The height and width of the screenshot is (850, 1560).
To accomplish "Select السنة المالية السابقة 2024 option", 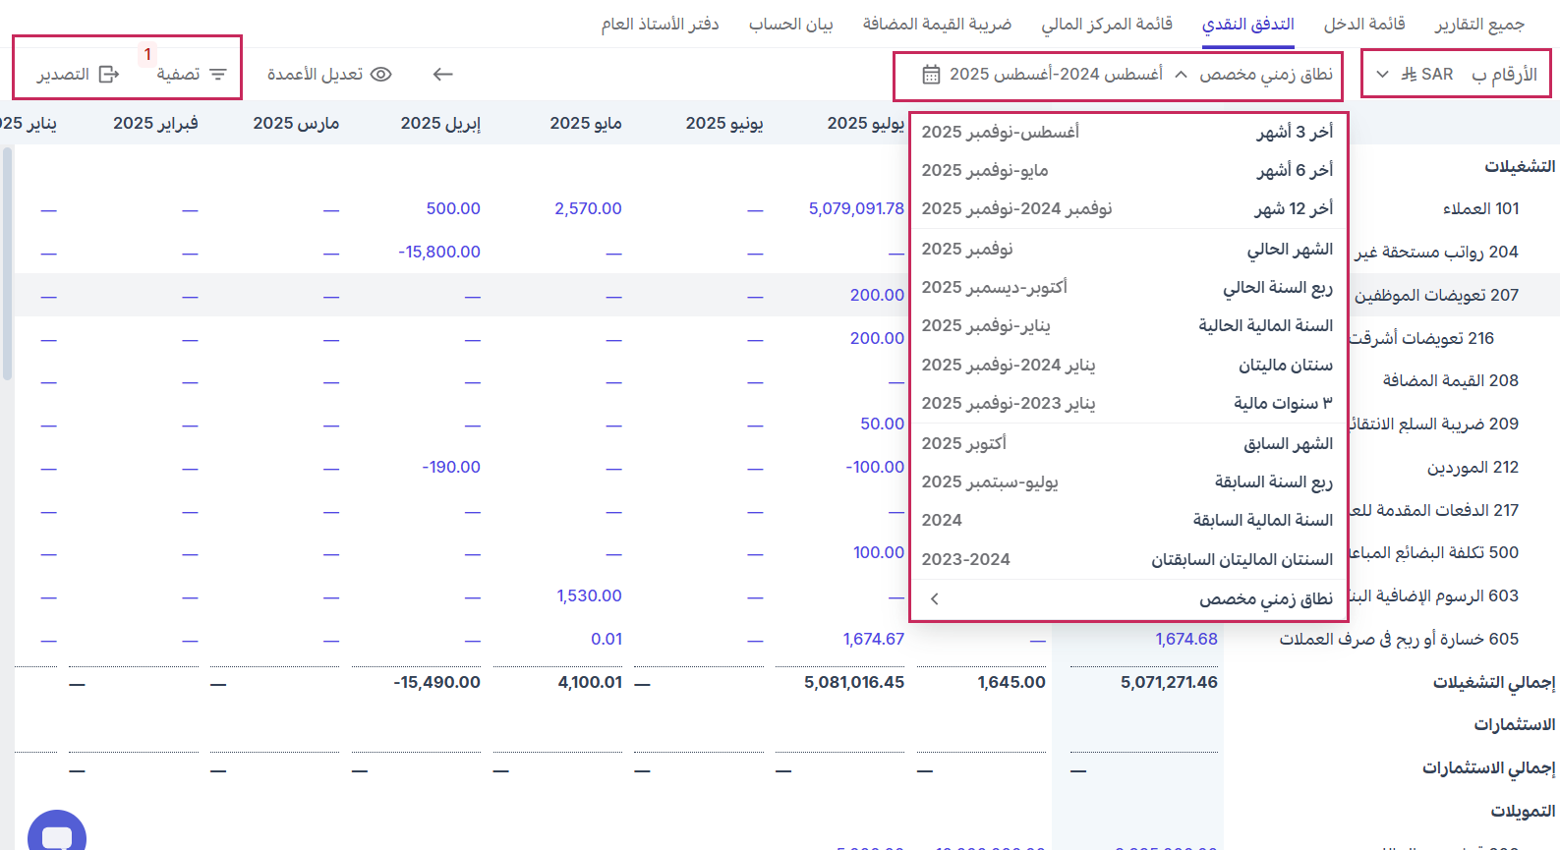I will click(1127, 521).
